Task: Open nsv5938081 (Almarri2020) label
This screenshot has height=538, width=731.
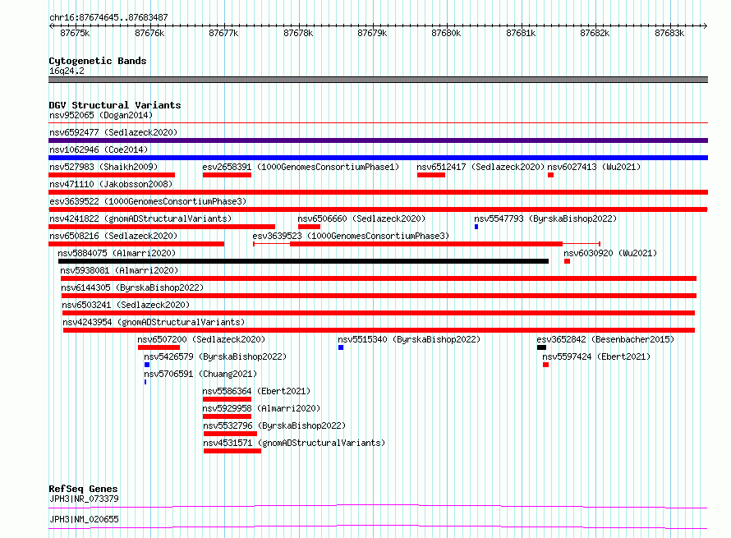Action: pyautogui.click(x=119, y=270)
